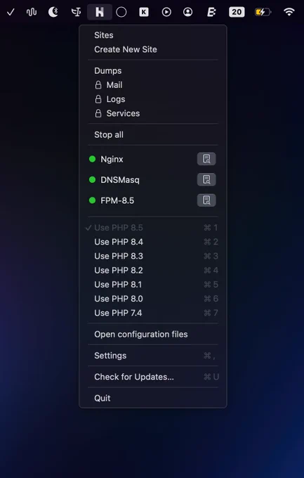Viewport: 304px width, 478px height.
Task: Open the Nginx log viewer icon
Action: click(x=206, y=159)
